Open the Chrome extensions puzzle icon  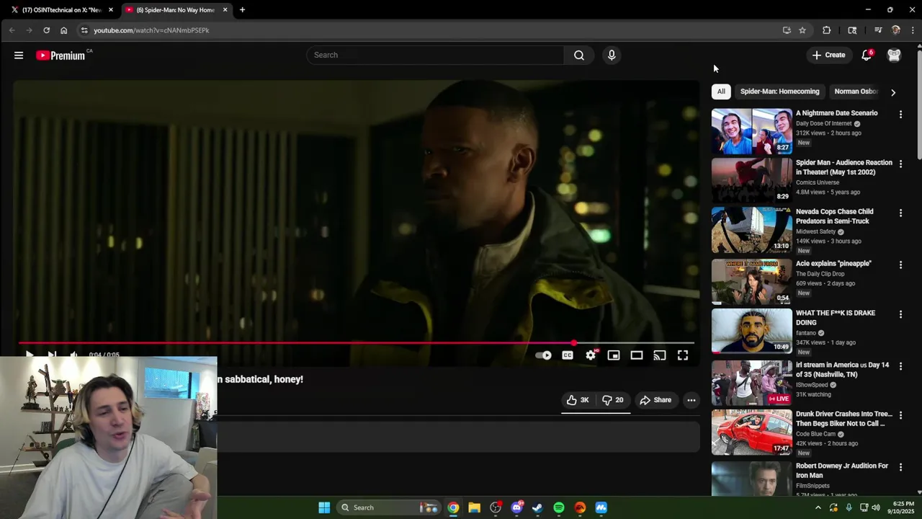826,30
